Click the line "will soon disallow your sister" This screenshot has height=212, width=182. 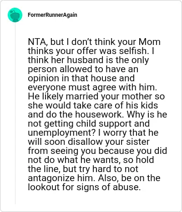click(x=89, y=142)
